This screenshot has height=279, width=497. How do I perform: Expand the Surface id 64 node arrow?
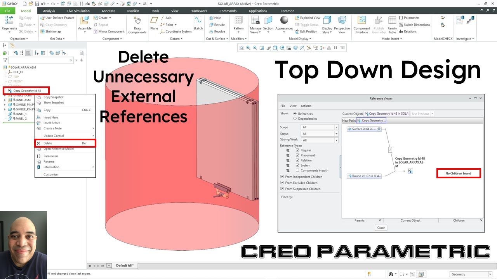click(x=379, y=129)
